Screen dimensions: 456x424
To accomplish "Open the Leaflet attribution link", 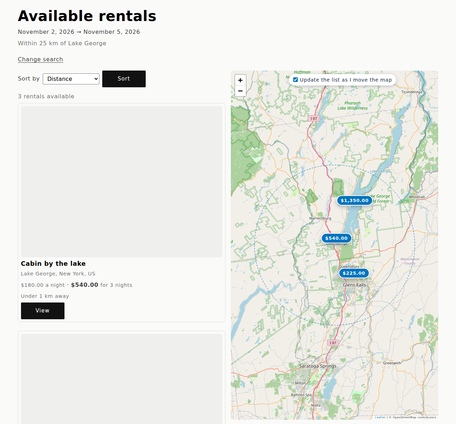I will tap(380, 417).
